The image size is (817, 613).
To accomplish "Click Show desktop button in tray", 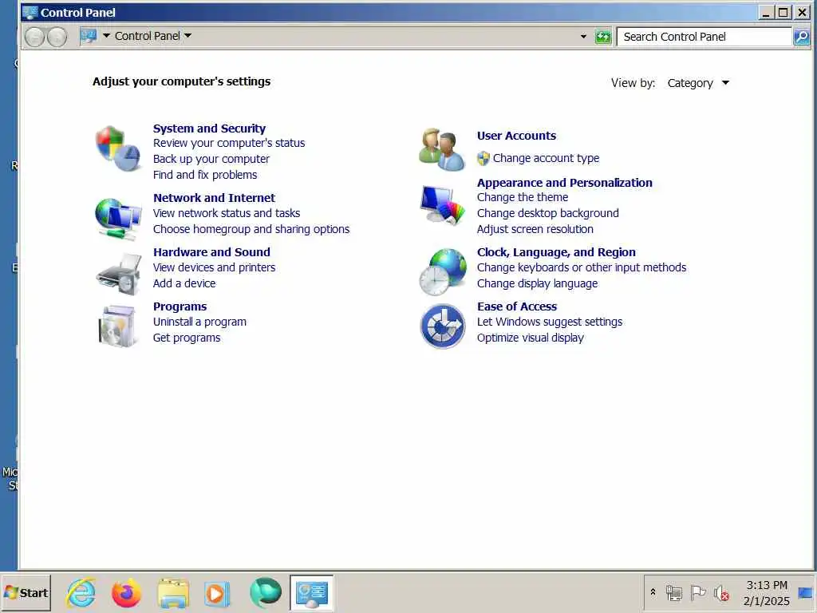I will [806, 593].
